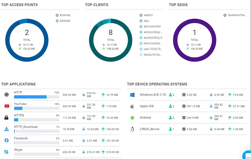Click the Android client count icon

[x=171, y=118]
